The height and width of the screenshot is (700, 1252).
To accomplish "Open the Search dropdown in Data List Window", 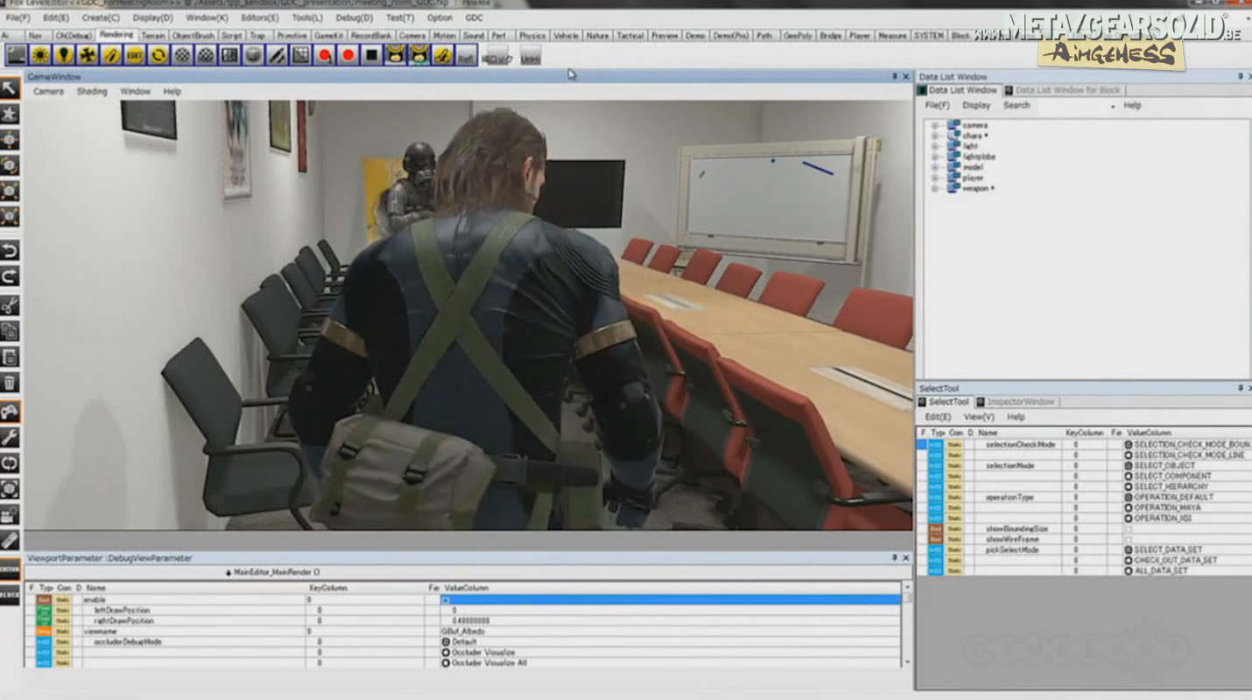I will point(1113,106).
